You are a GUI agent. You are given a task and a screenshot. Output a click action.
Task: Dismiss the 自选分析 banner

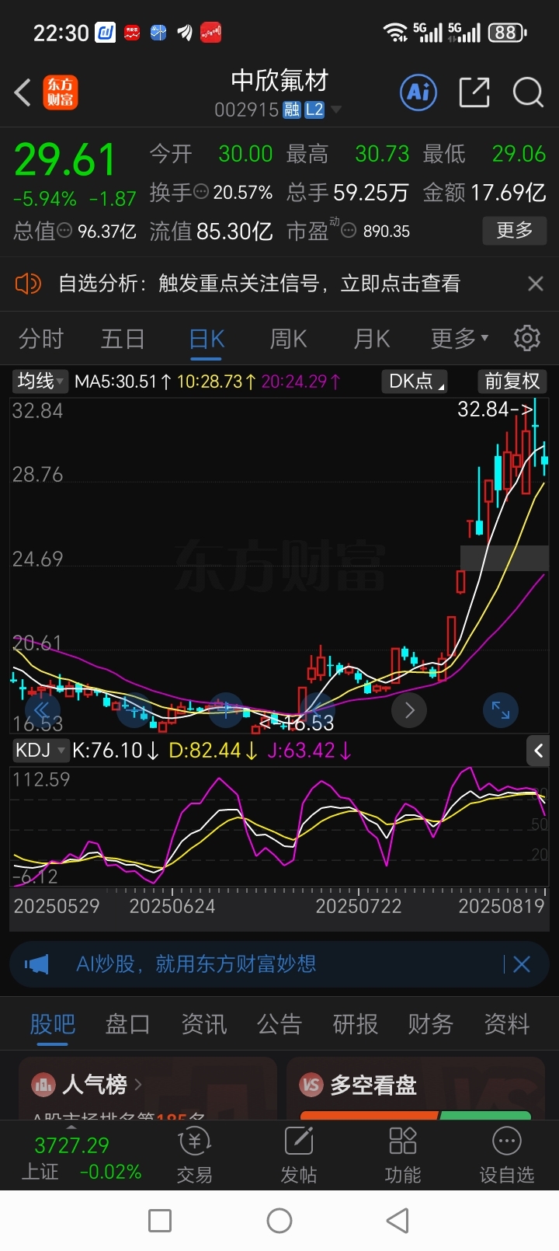tap(535, 284)
